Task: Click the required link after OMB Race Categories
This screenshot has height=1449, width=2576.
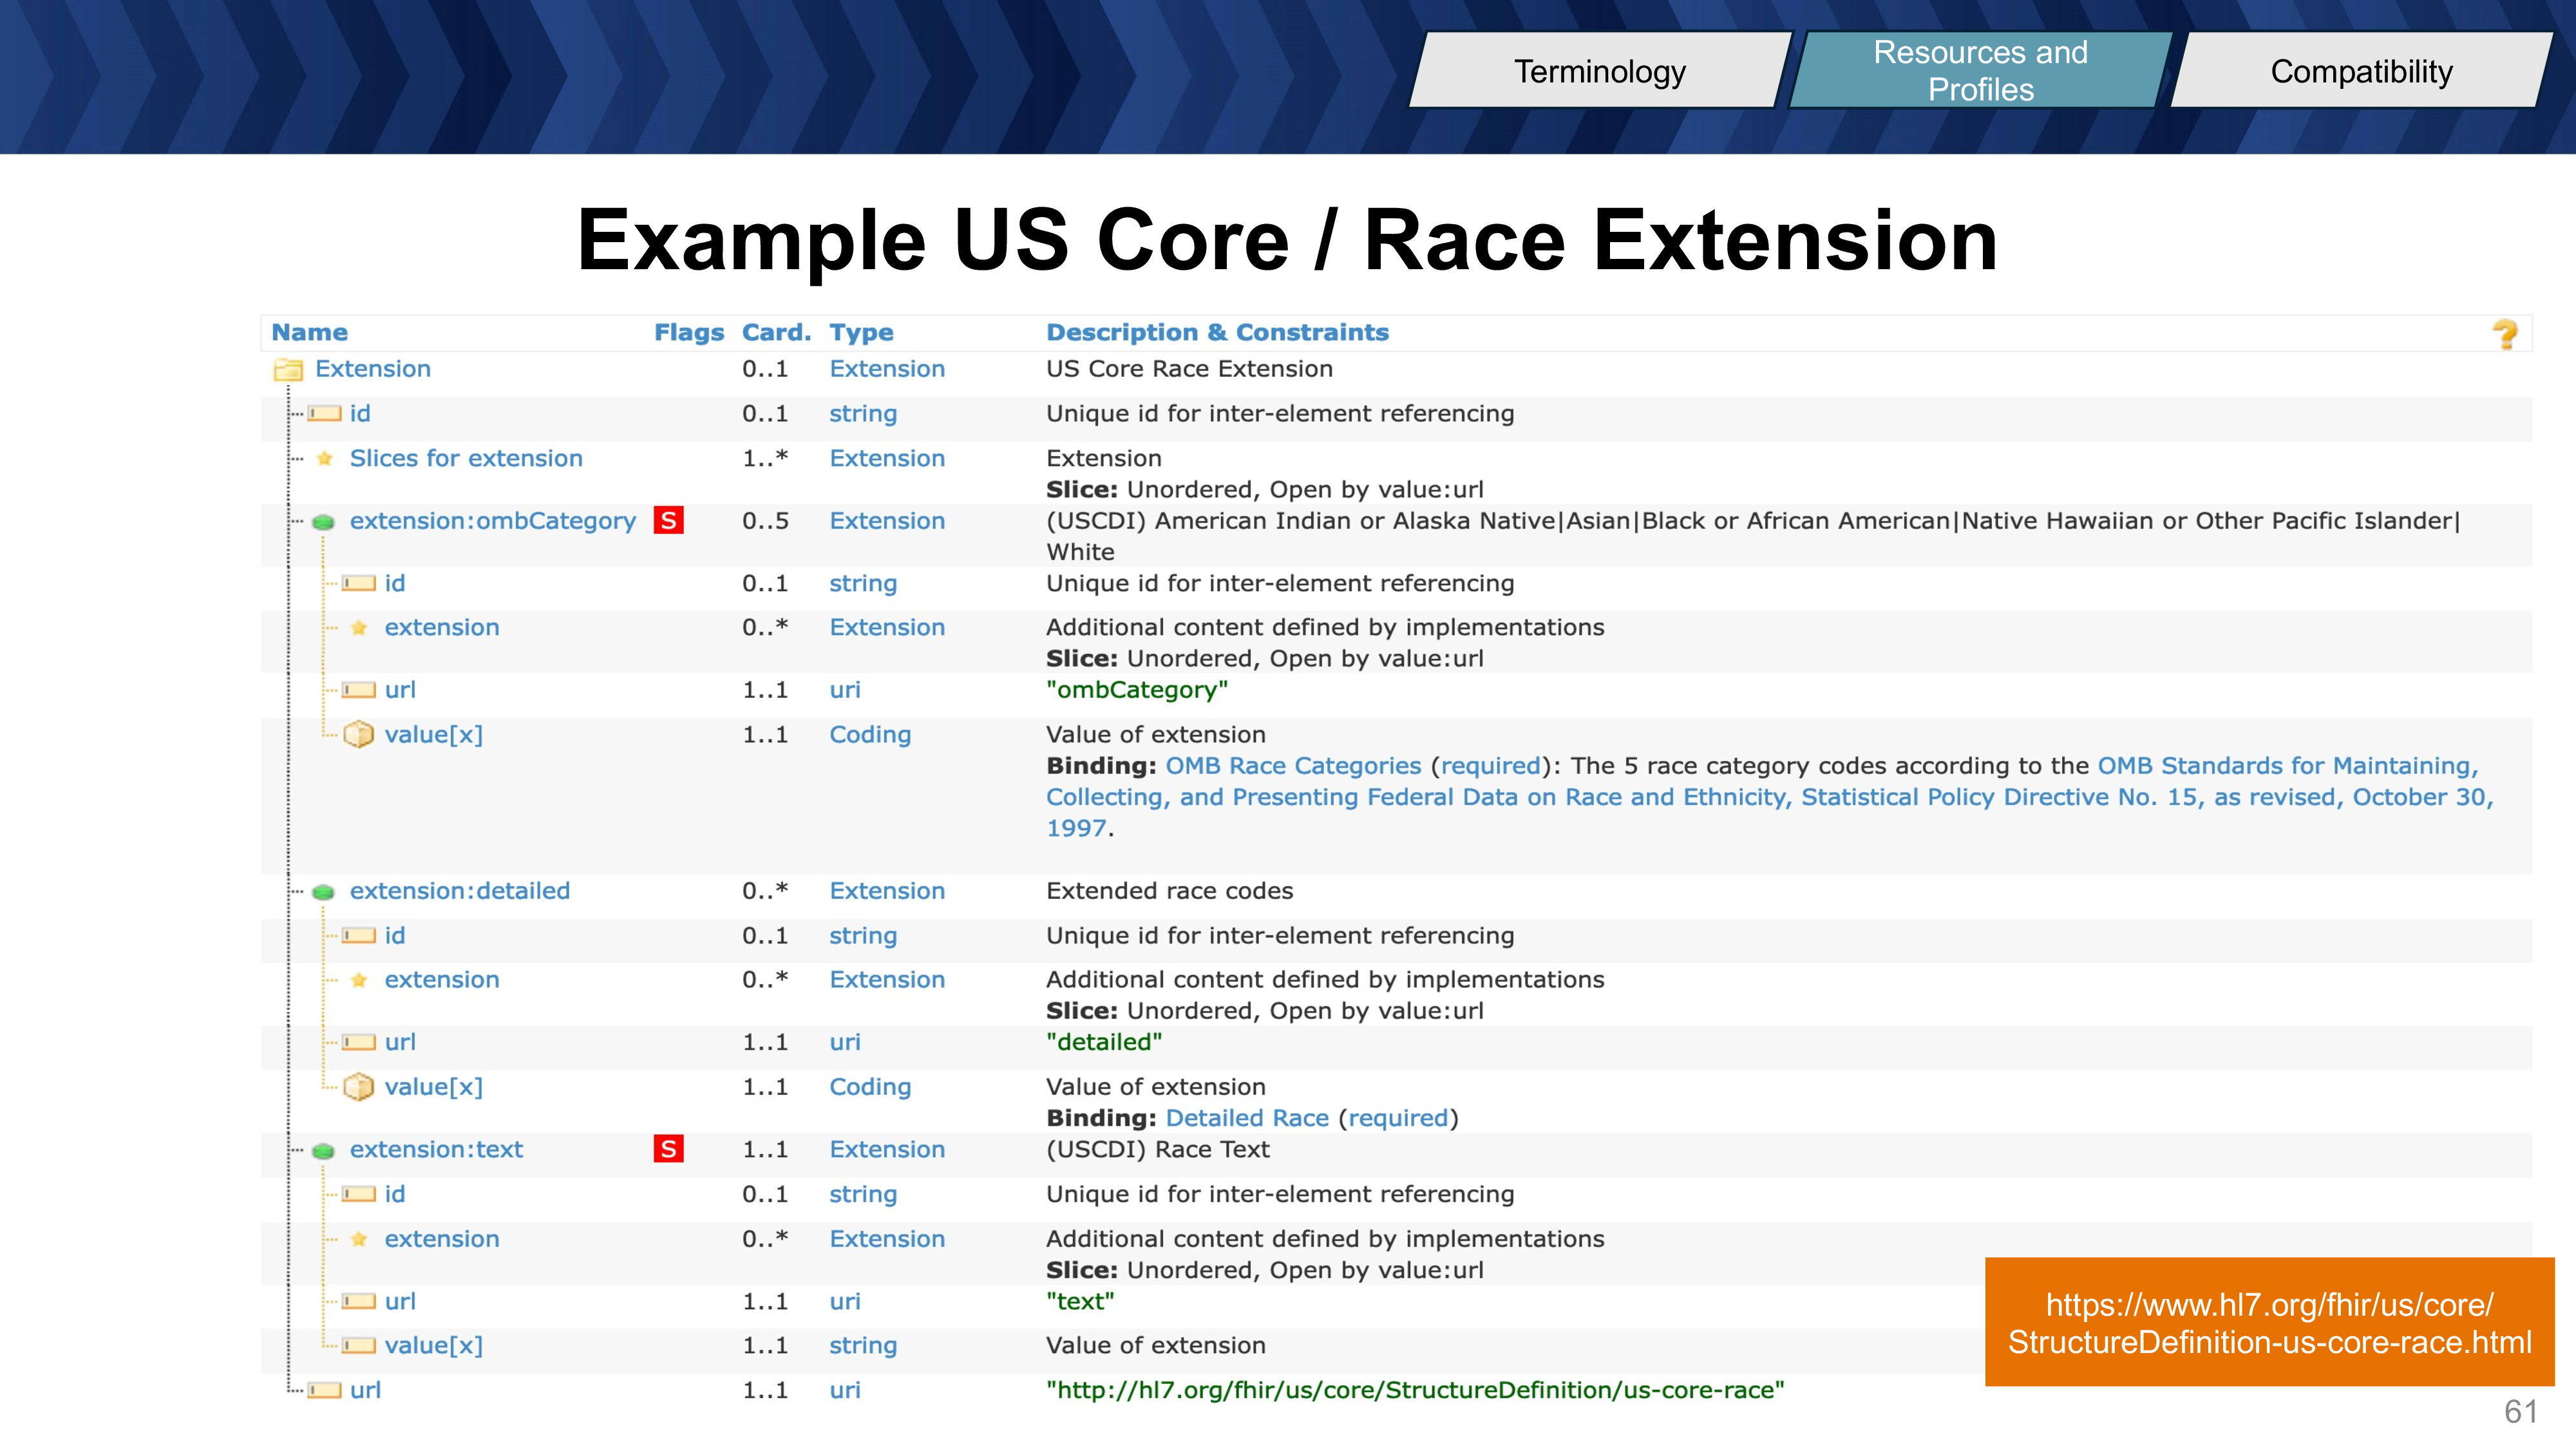Action: pyautogui.click(x=1491, y=766)
